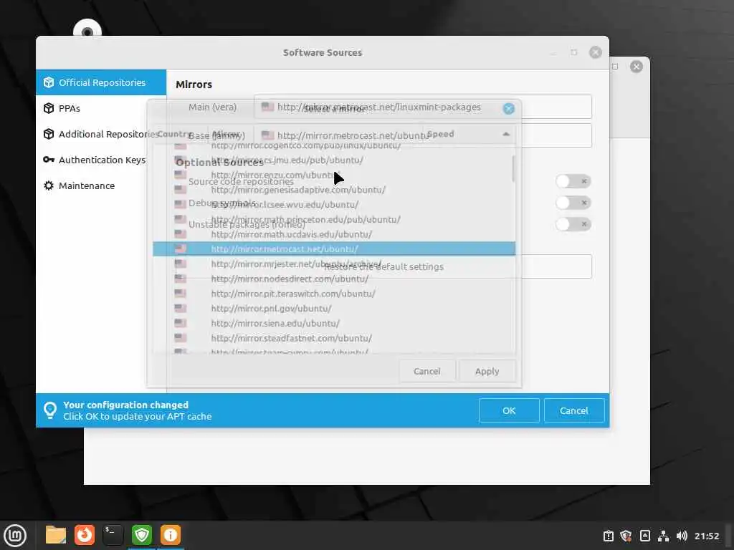Maximize the background window behind Software Sources
The height and width of the screenshot is (550, 734).
tap(615, 67)
